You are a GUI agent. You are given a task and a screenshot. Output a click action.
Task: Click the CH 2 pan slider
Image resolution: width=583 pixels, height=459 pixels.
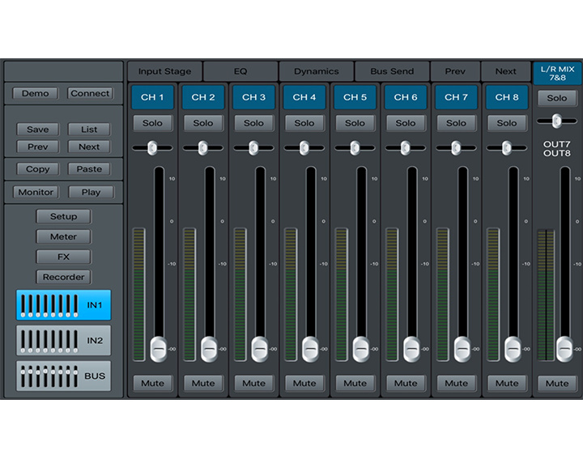203,147
